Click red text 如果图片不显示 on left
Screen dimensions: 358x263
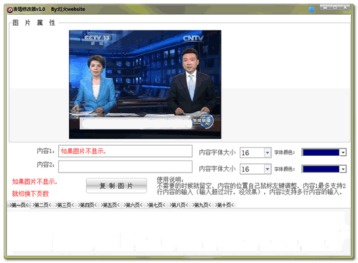[x=34, y=181]
